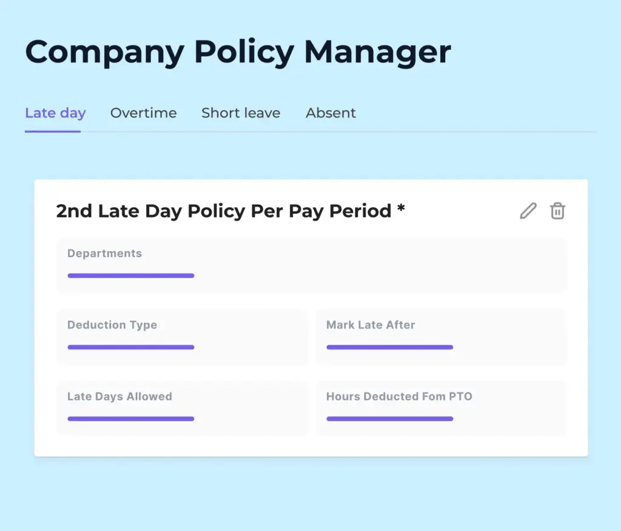
Task: Select the Late day tab
Action: pos(55,113)
